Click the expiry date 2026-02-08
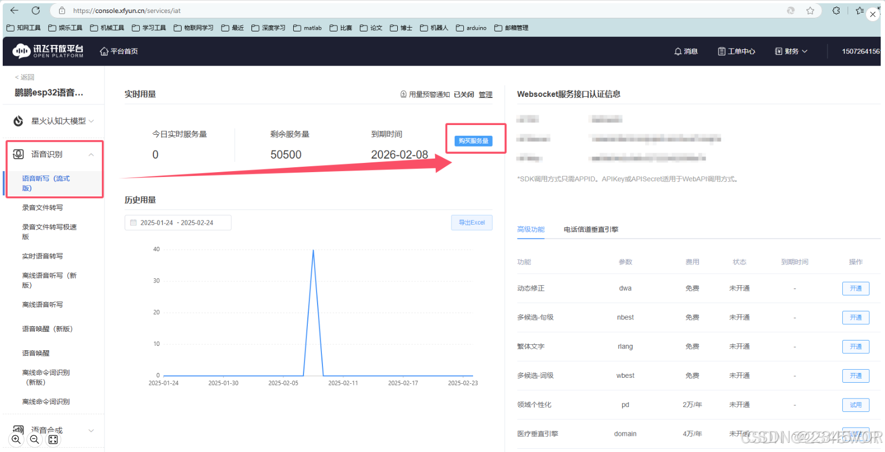 click(399, 155)
